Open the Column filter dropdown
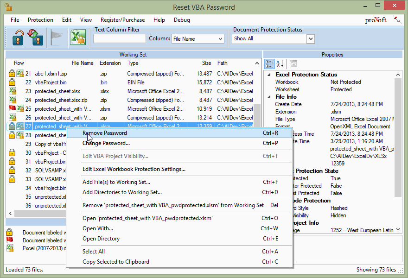The image size is (408, 278). 220,39
